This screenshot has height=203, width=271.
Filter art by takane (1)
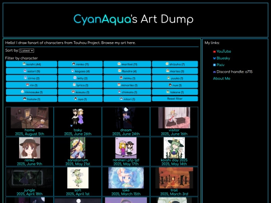point(175,92)
